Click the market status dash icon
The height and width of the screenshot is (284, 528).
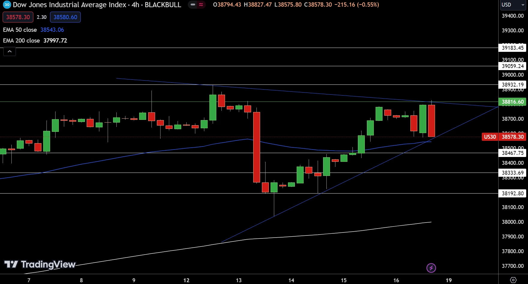click(x=193, y=5)
